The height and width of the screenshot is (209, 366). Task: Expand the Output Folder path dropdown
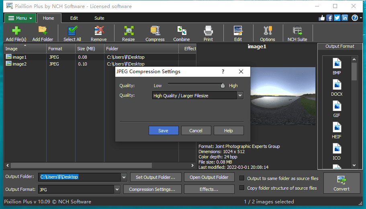[x=124, y=177]
